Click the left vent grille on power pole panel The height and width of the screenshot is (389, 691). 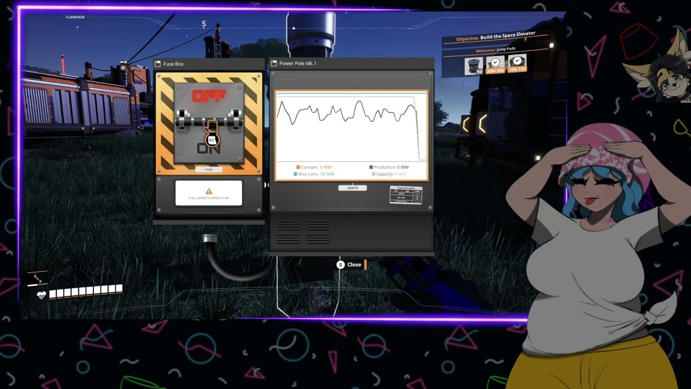pos(288,233)
